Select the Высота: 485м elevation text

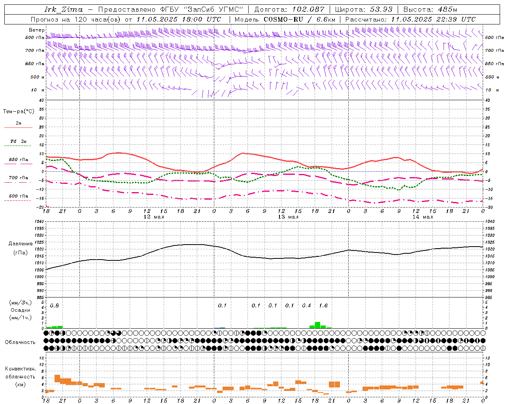point(430,9)
